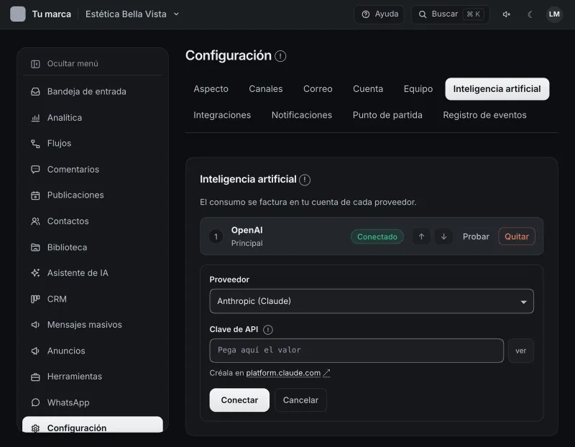Image resolution: width=575 pixels, height=447 pixels.
Task: Open the LM user avatar
Action: [554, 14]
